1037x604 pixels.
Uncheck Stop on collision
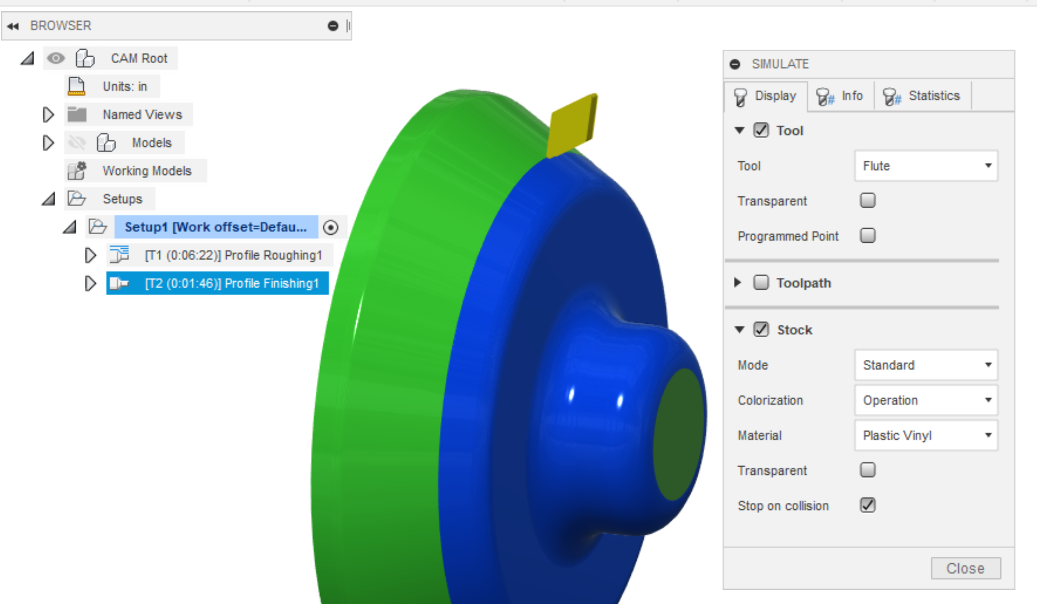[867, 505]
